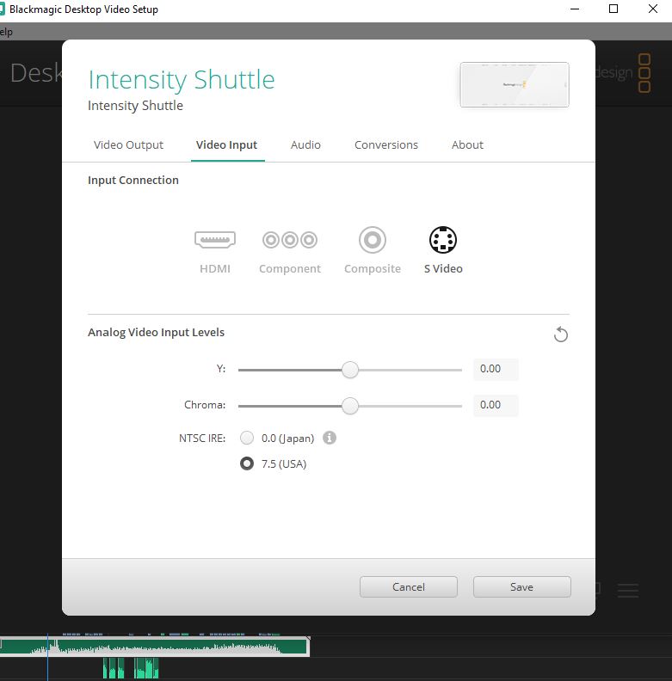The height and width of the screenshot is (681, 672).
Task: Switch to the Video Output tab
Action: pos(128,145)
